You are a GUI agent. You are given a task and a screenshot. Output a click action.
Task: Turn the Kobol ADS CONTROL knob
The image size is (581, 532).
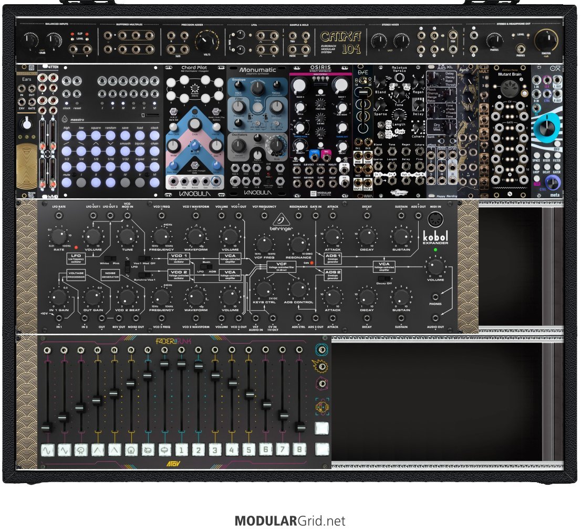pos(298,289)
